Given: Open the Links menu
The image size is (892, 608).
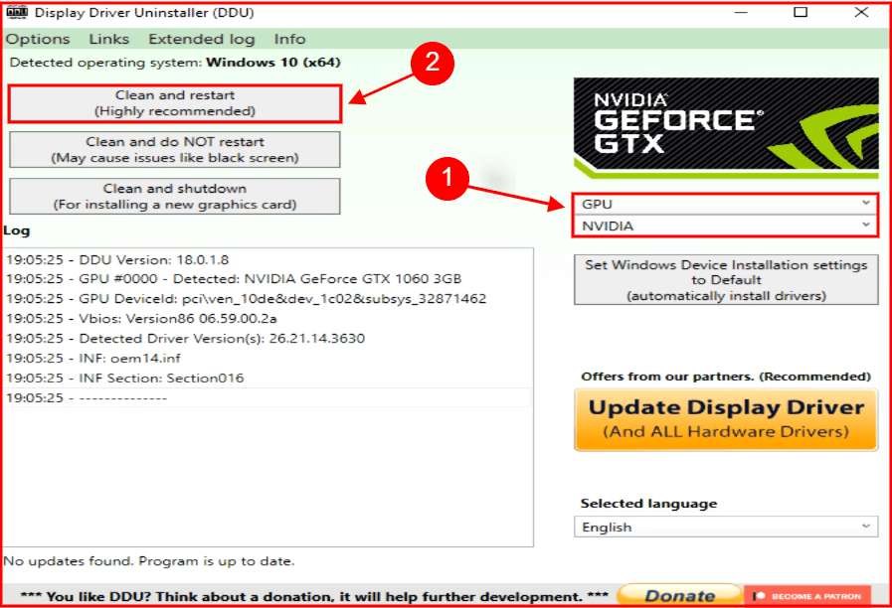Looking at the screenshot, I should coord(108,39).
